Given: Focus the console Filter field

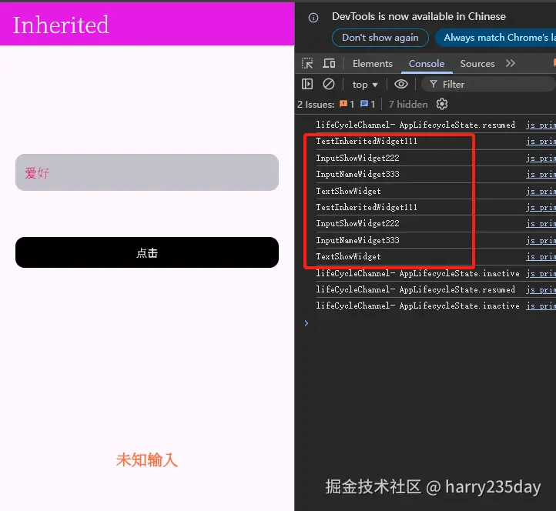Looking at the screenshot, I should 488,85.
